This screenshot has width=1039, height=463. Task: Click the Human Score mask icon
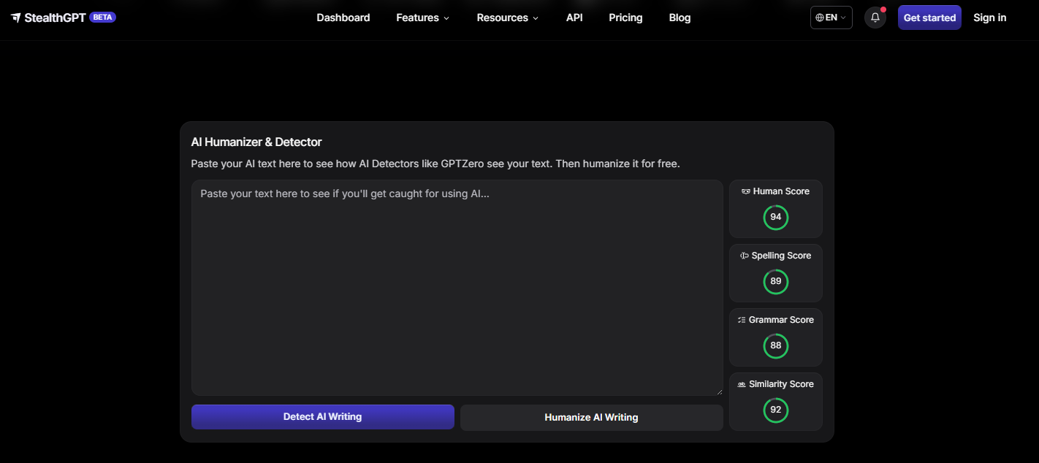(x=746, y=191)
